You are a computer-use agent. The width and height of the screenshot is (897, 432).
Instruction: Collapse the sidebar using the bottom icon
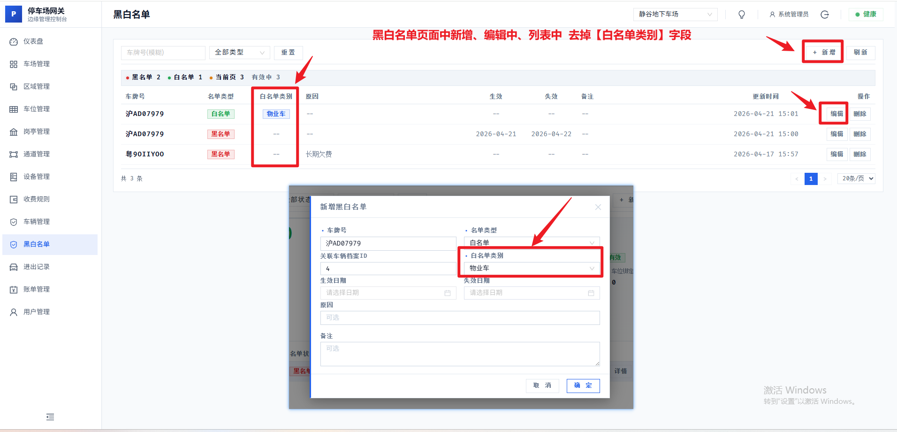coord(50,417)
